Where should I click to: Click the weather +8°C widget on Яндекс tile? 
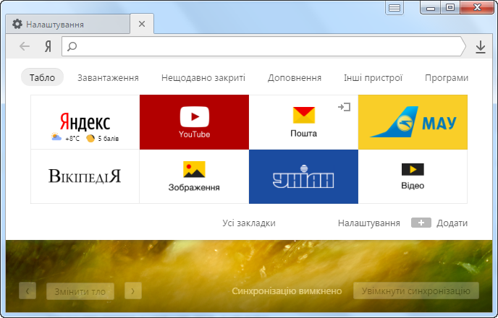click(x=65, y=138)
